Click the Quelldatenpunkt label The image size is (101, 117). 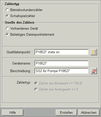[19, 52]
